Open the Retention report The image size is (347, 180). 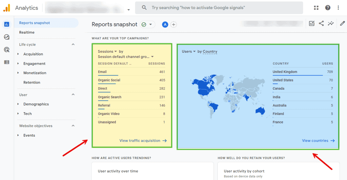click(32, 82)
